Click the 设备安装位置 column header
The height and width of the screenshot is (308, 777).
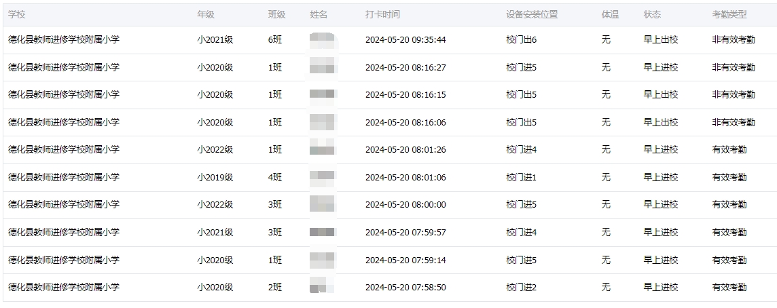click(x=532, y=15)
